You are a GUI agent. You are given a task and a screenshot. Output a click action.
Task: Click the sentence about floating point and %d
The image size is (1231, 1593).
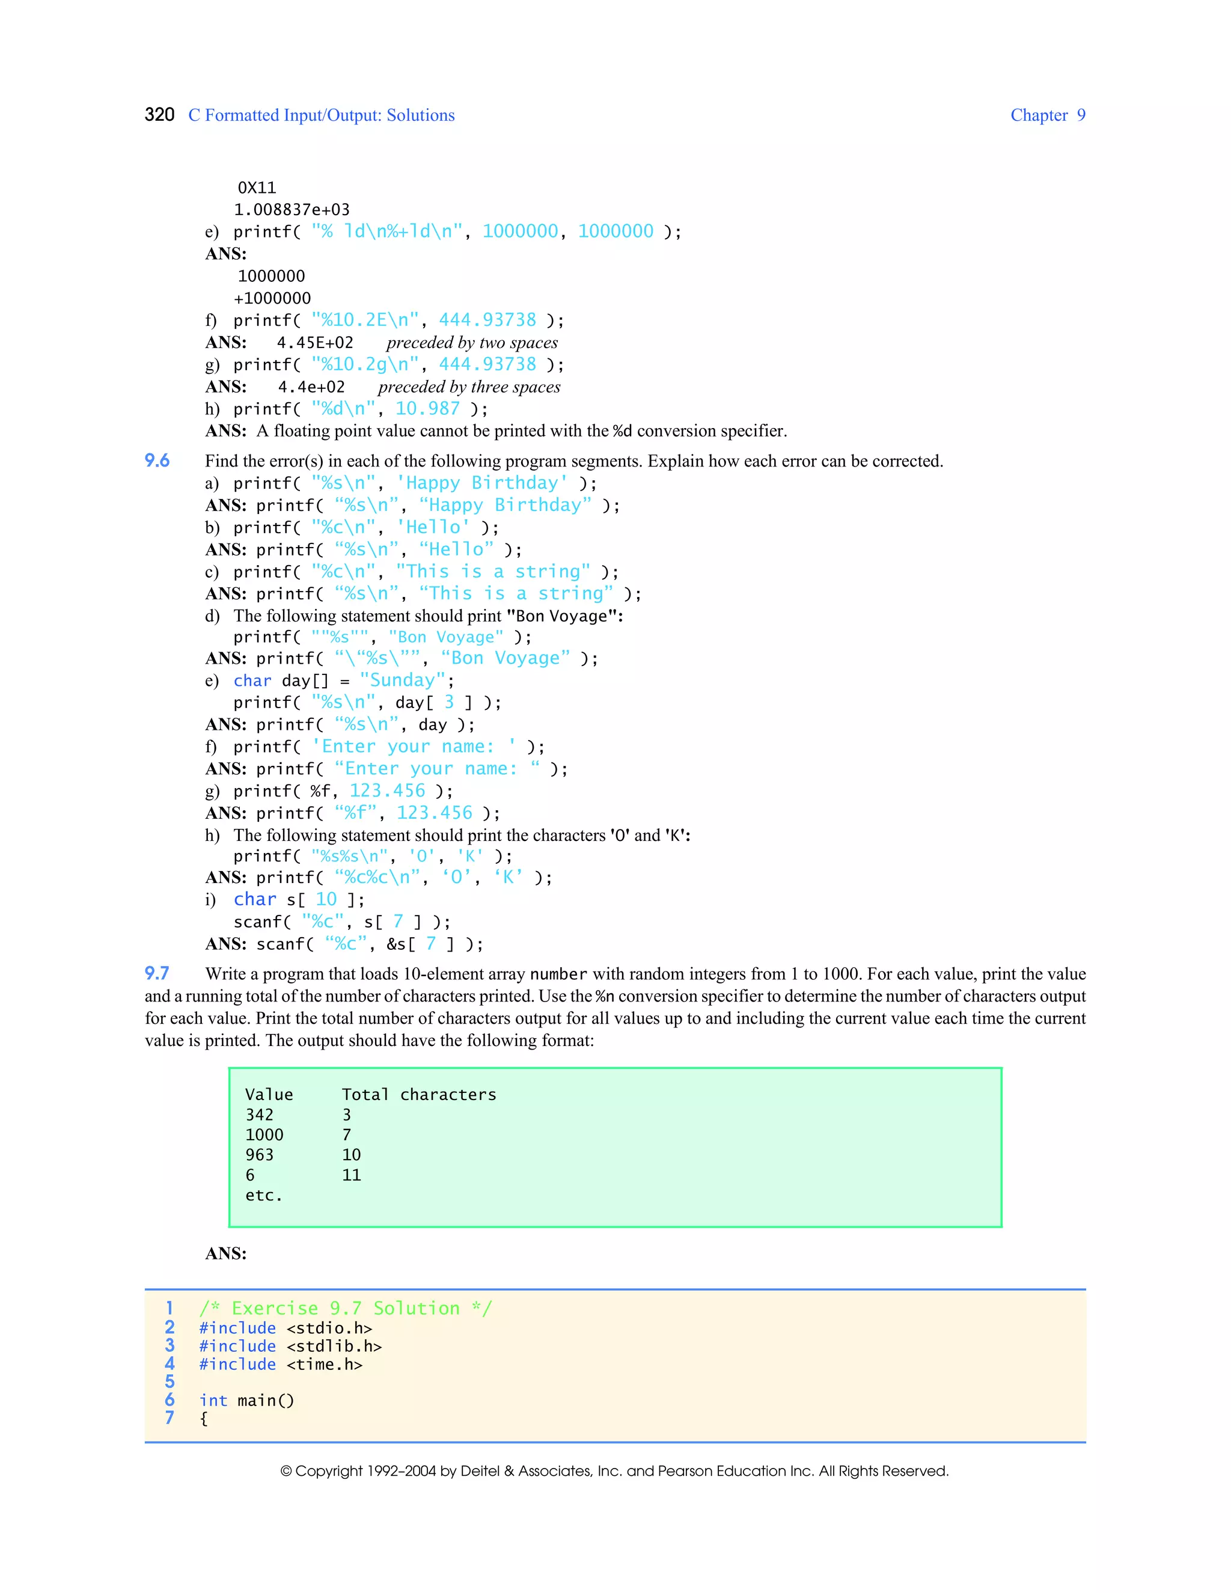click(x=521, y=431)
